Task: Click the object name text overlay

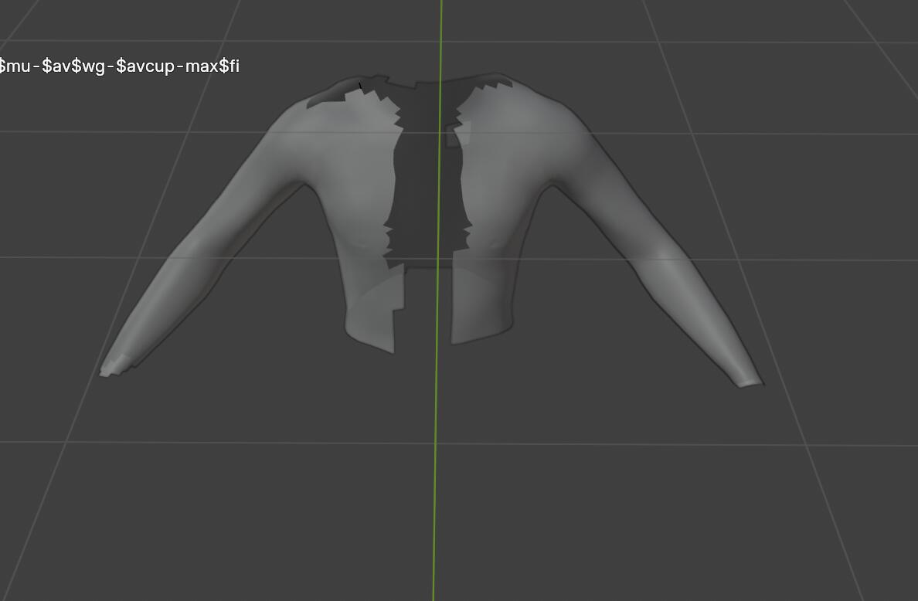Action: pos(120,66)
